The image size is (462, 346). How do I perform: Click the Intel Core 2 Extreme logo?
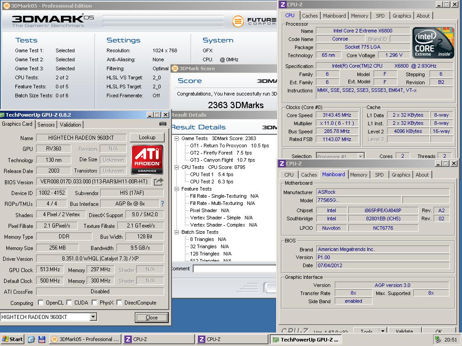433,43
